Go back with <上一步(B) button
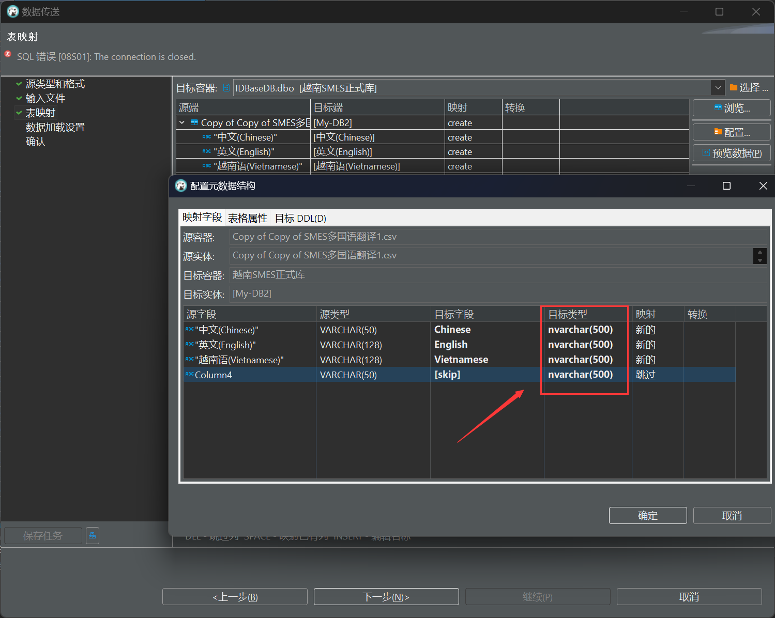Viewport: 775px width, 618px height. pos(235,596)
